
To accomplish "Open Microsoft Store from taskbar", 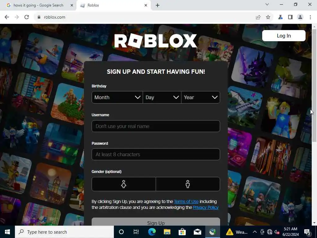I will pyautogui.click(x=182, y=232).
